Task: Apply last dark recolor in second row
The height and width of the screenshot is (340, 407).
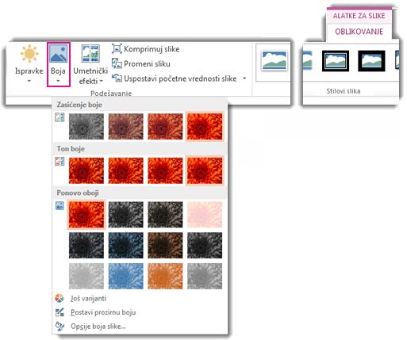Action: (205, 246)
